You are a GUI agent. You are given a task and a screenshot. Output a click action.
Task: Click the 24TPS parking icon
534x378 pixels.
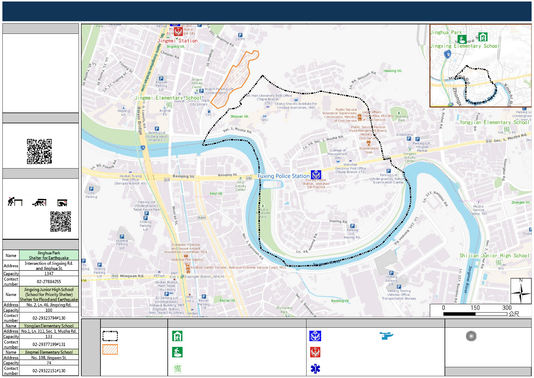pyautogui.click(x=240, y=35)
